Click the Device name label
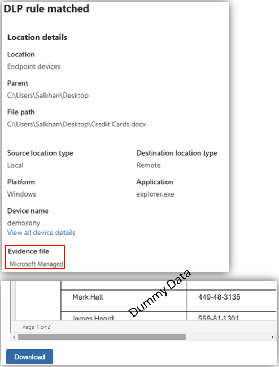The width and height of the screenshot is (279, 367). click(28, 211)
